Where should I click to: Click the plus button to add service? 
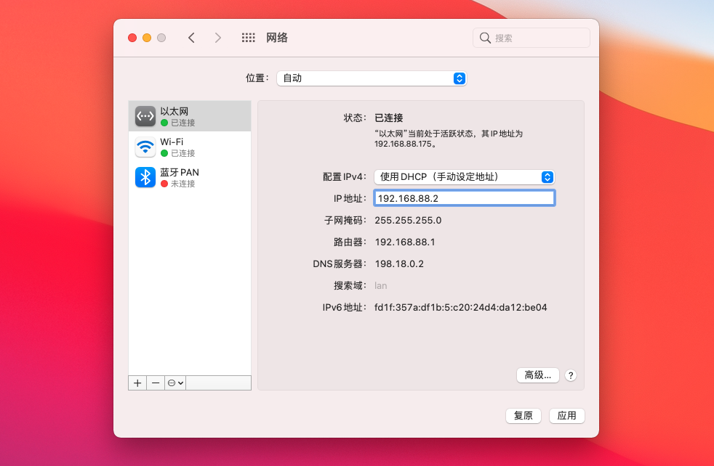(137, 383)
